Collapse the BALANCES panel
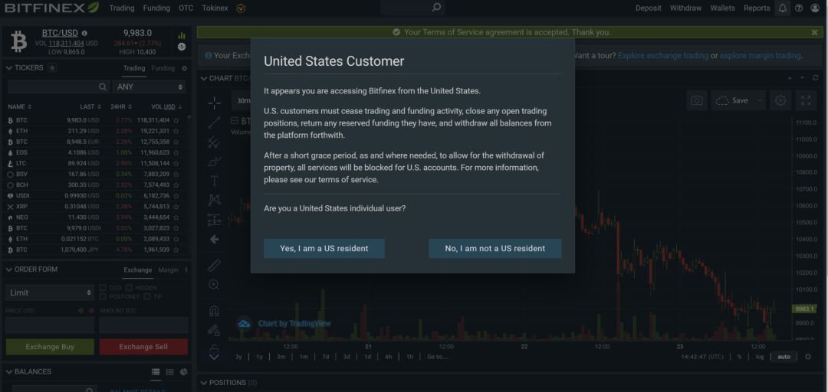Viewport: 828px width, 392px height. coord(8,372)
